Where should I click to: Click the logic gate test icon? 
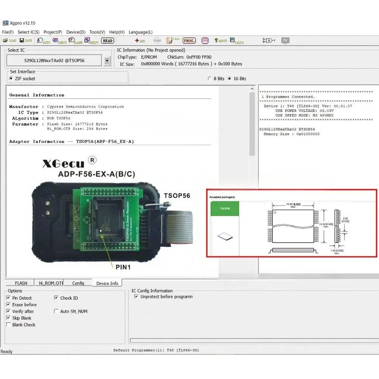pyautogui.click(x=269, y=40)
